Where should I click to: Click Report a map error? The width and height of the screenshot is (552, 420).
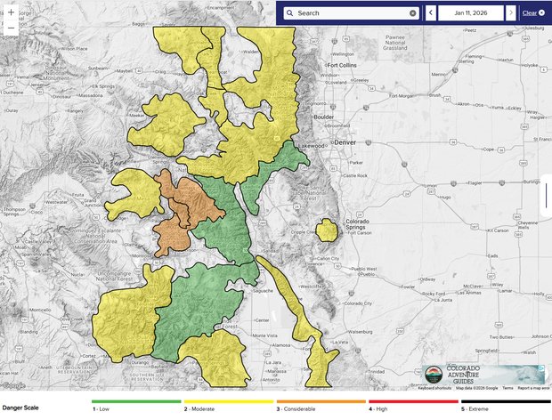[x=532, y=388]
